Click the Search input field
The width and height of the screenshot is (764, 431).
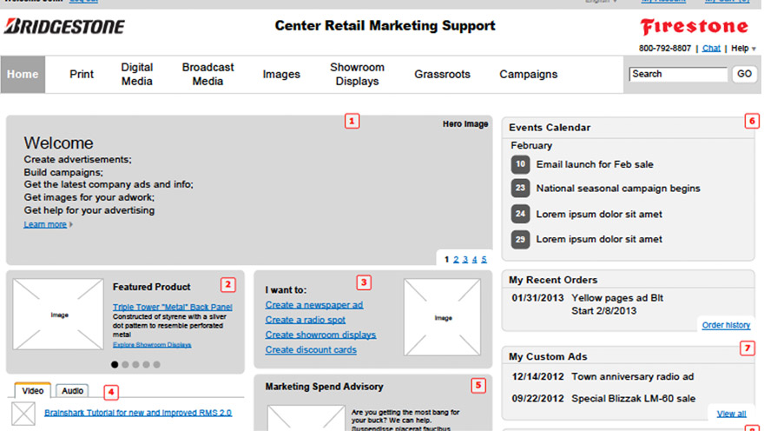tap(677, 75)
